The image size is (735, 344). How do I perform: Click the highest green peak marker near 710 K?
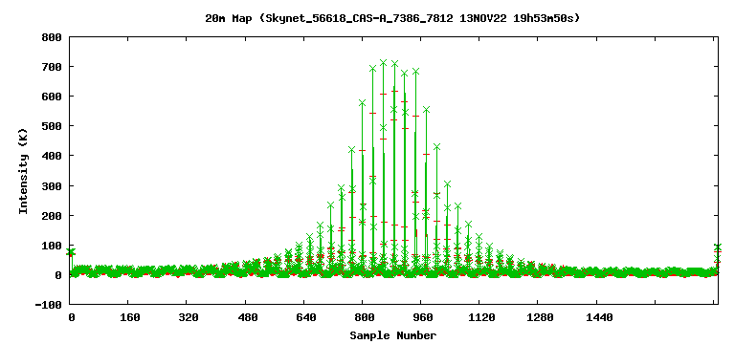[x=383, y=63]
